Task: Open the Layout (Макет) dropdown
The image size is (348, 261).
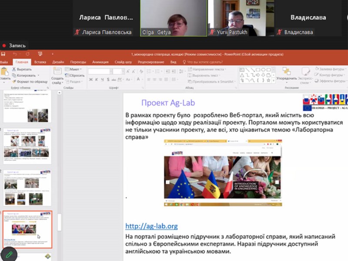Action: [x=74, y=69]
